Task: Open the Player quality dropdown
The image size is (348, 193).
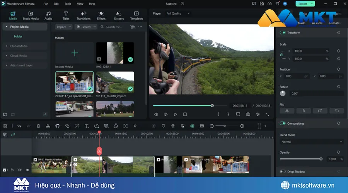Action: (178, 14)
